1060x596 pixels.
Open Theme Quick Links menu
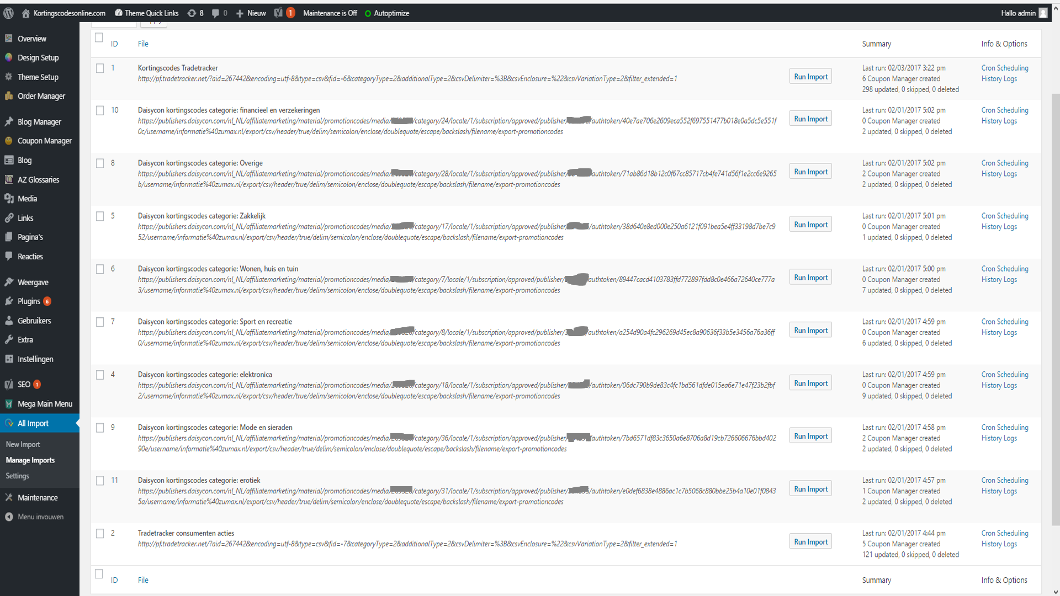point(146,13)
